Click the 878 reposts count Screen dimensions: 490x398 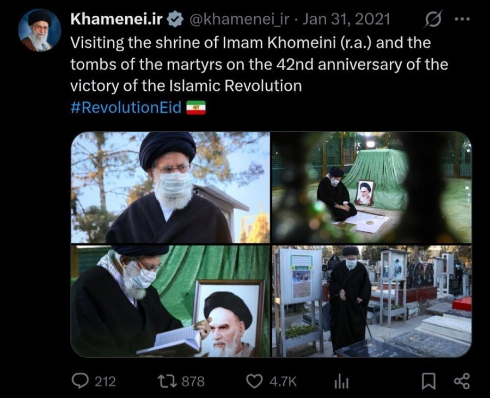(x=193, y=382)
